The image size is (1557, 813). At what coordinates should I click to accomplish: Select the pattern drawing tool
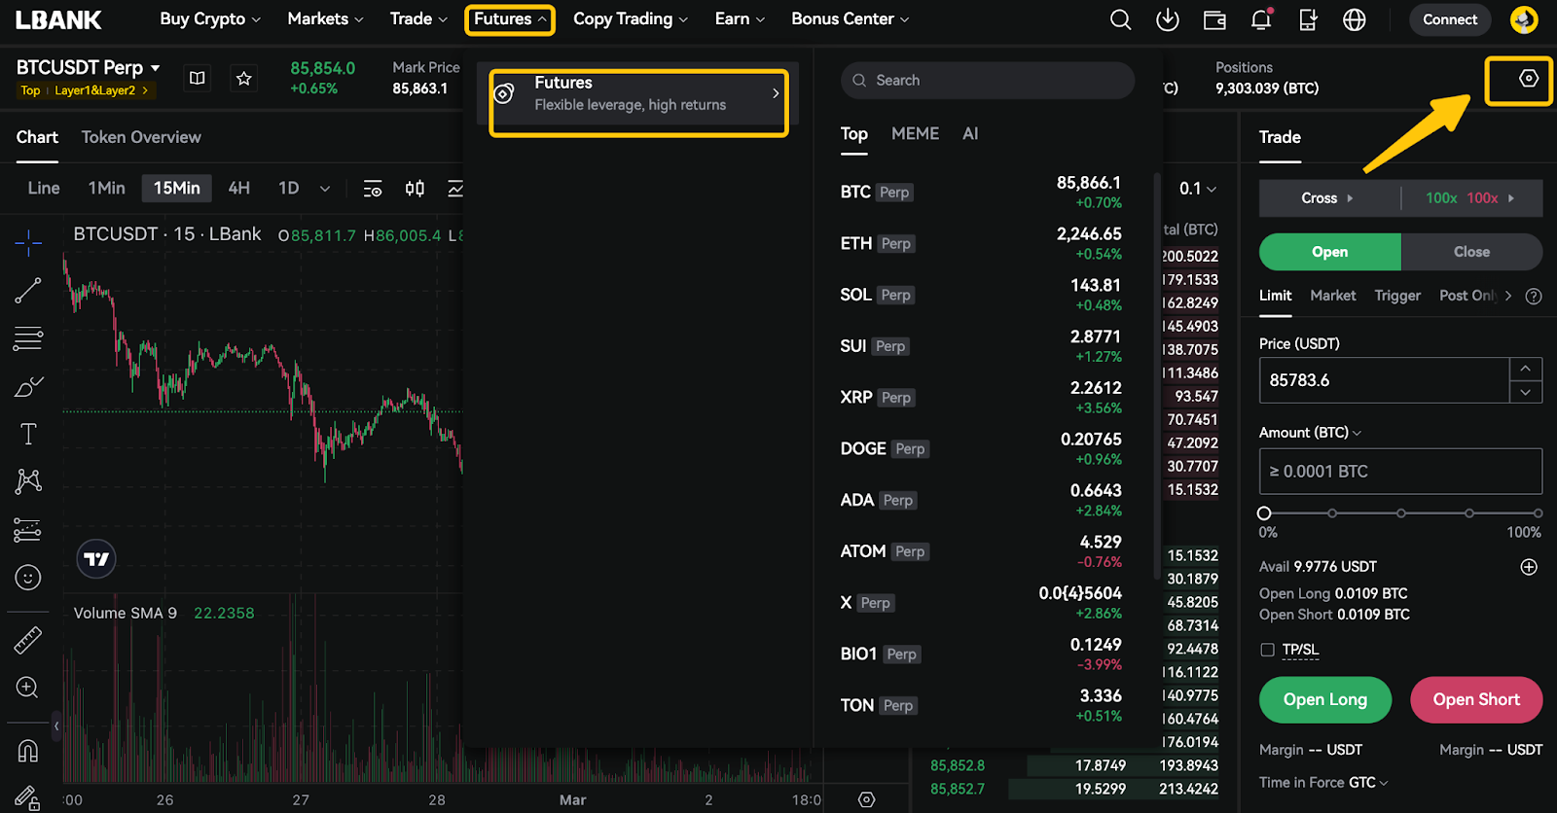[28, 481]
